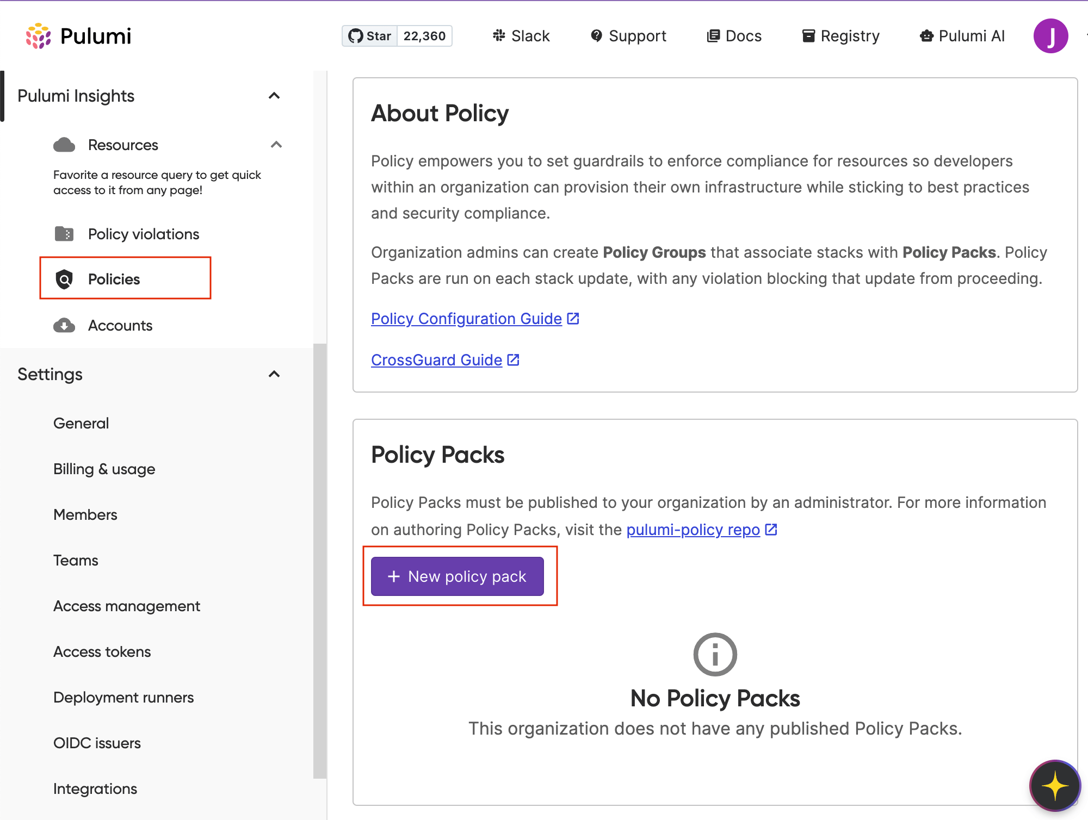
Task: Open the Pulumi AI assistant icon
Action: (926, 35)
